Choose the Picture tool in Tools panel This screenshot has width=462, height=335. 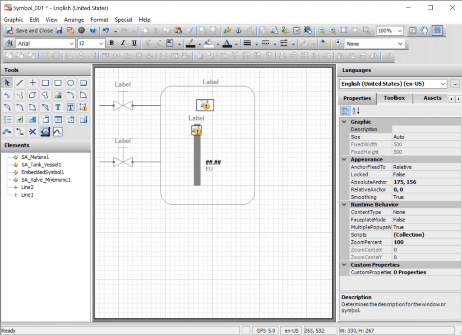coord(58,95)
